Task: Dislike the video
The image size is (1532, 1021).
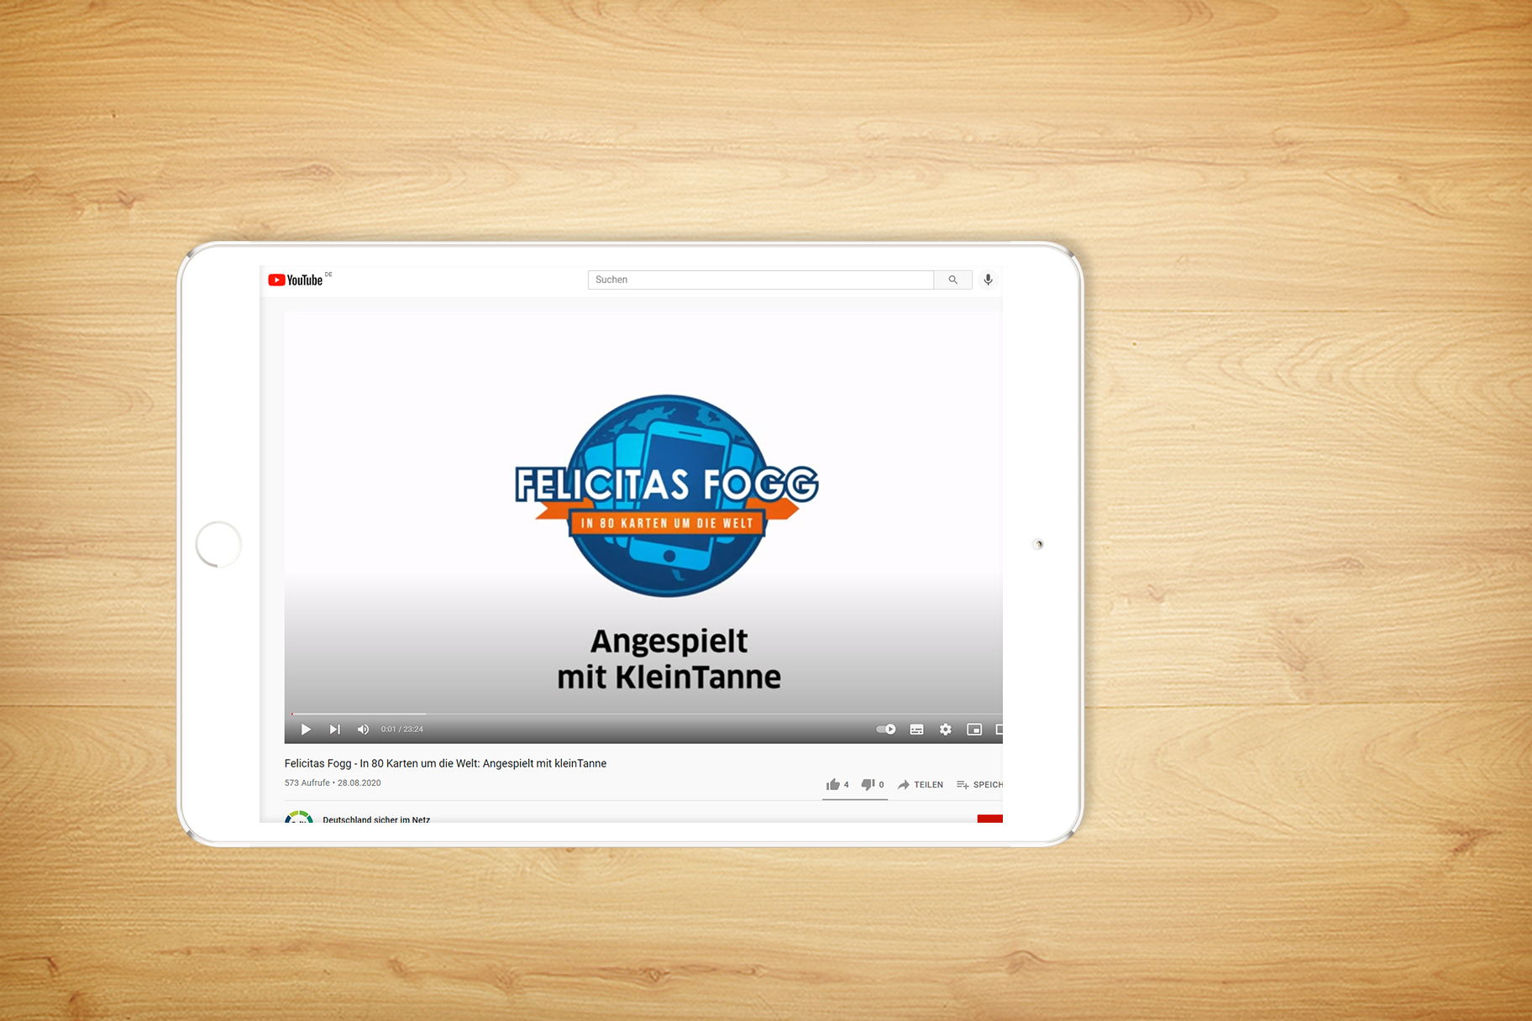Action: (x=868, y=783)
